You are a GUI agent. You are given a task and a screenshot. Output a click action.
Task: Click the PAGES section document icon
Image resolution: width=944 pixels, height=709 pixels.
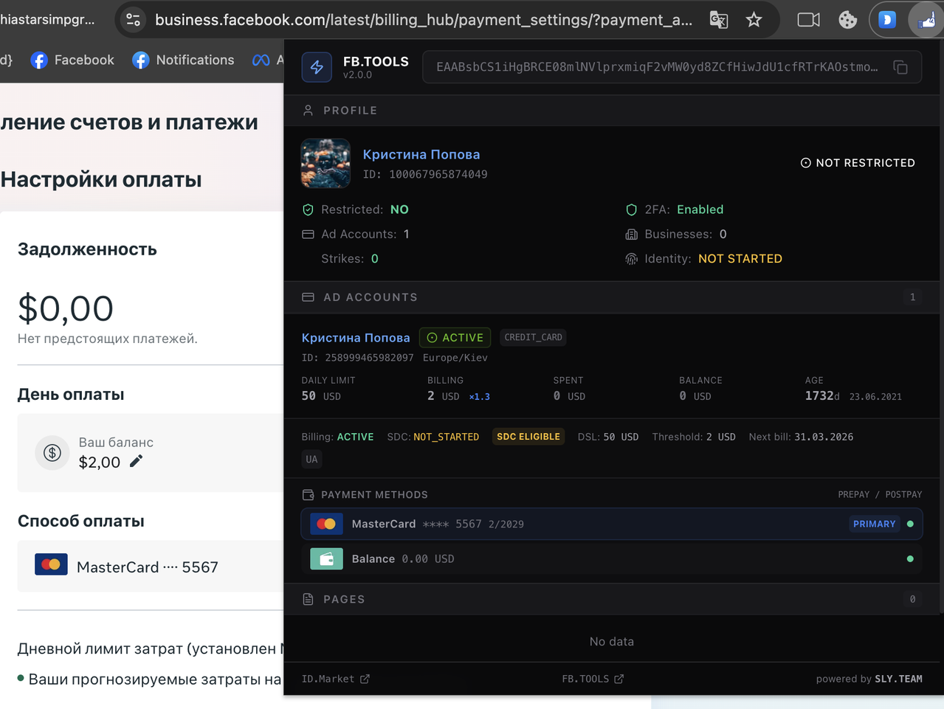[x=308, y=600]
